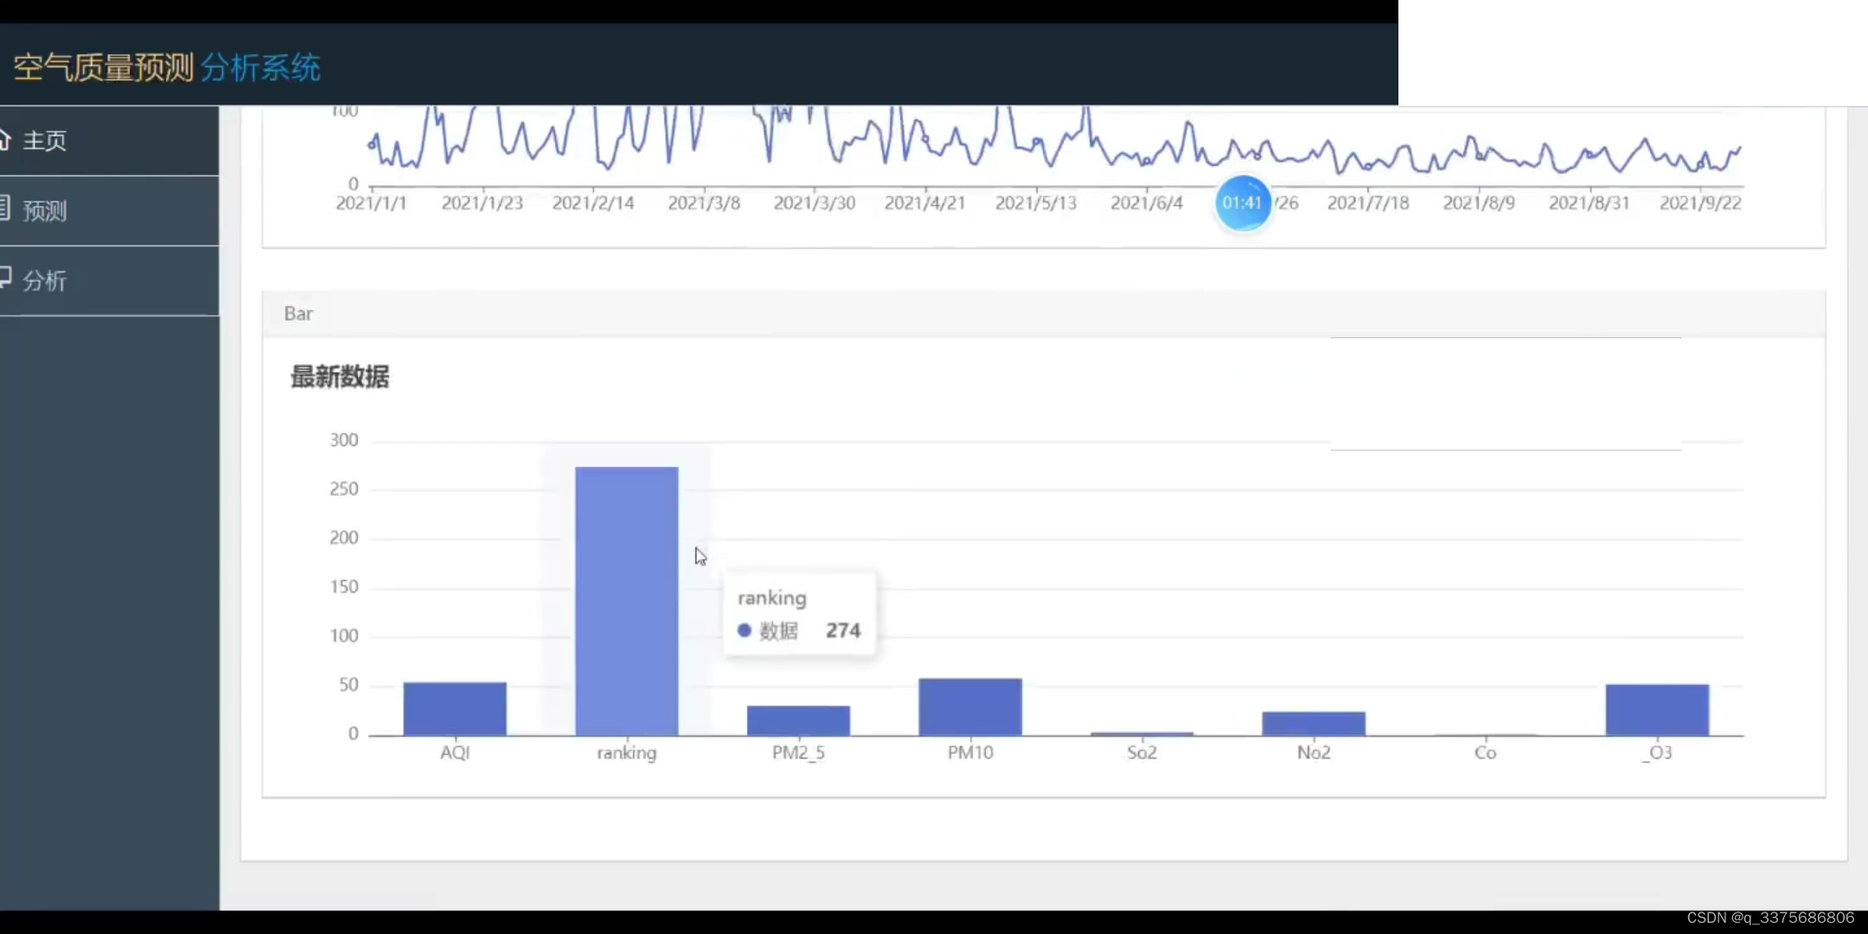The height and width of the screenshot is (934, 1868).
Task: Open the 分析 sidebar menu item
Action: click(x=45, y=281)
